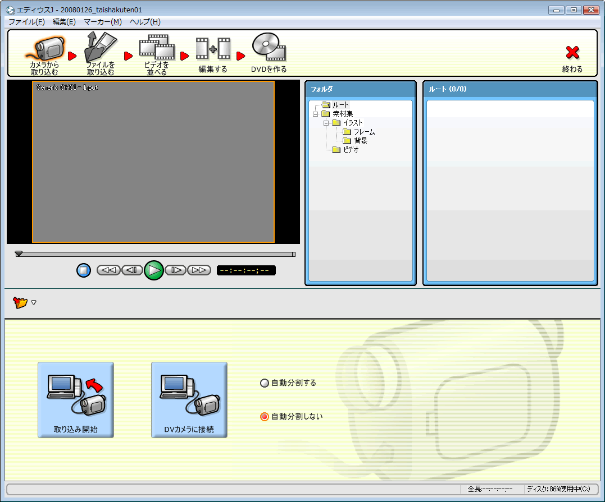The height and width of the screenshot is (502, 605).
Task: Click the video seek bar slider handle
Action: click(19, 254)
